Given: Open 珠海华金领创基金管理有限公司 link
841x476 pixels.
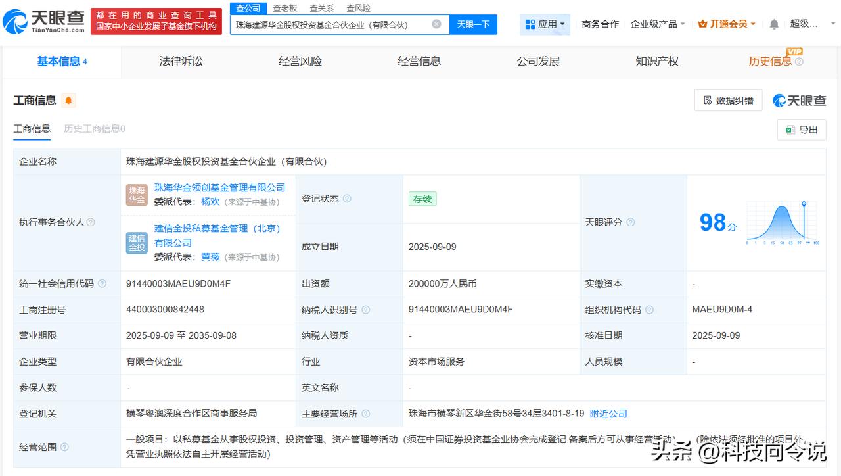Looking at the screenshot, I should (220, 188).
